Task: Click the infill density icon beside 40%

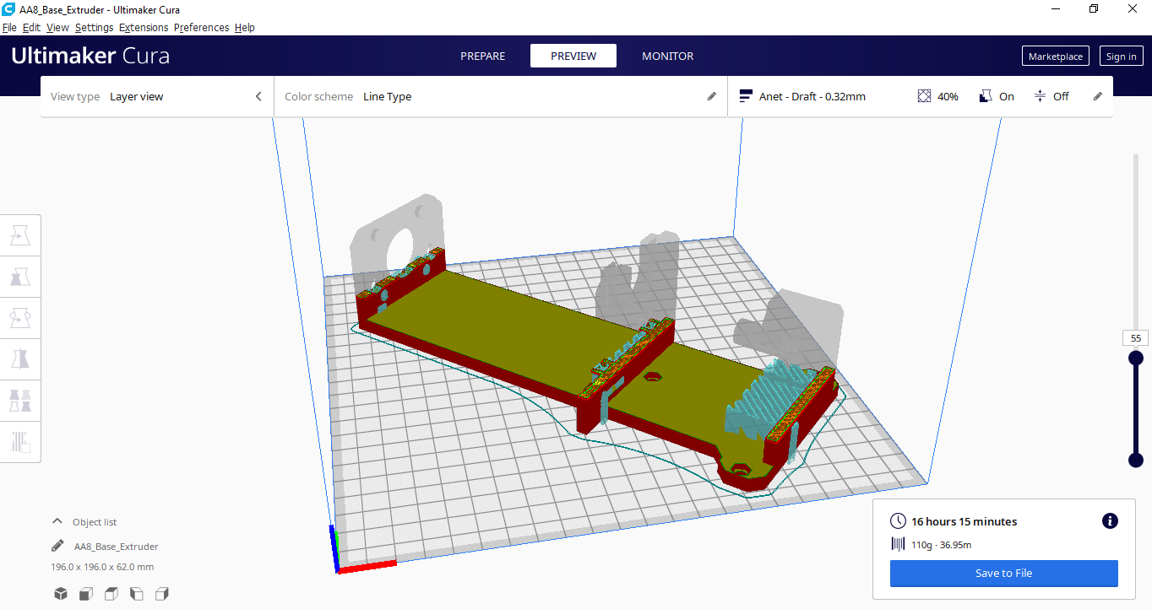Action: pos(924,96)
